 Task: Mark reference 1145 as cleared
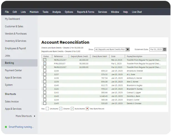pyautogui.click(x=45, y=103)
